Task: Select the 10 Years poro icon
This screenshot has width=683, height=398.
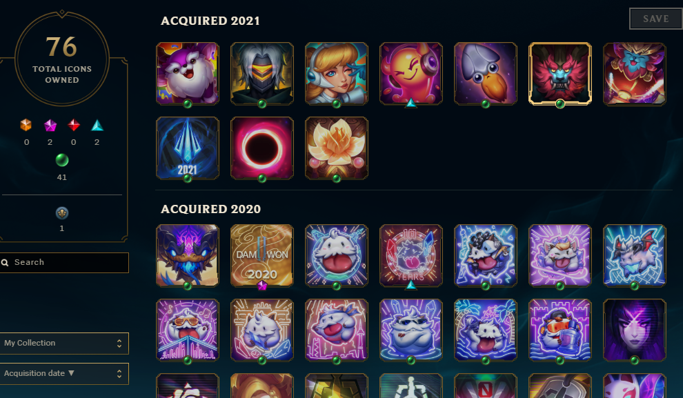Action: tap(410, 256)
